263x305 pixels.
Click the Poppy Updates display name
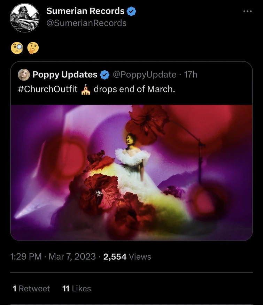point(64,74)
